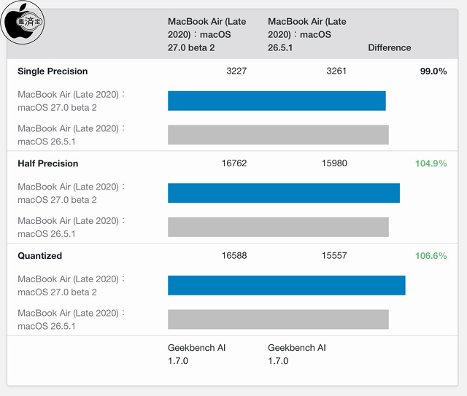Select Quantized score 15557
Viewport: 467px width, 396px height.
tap(334, 255)
